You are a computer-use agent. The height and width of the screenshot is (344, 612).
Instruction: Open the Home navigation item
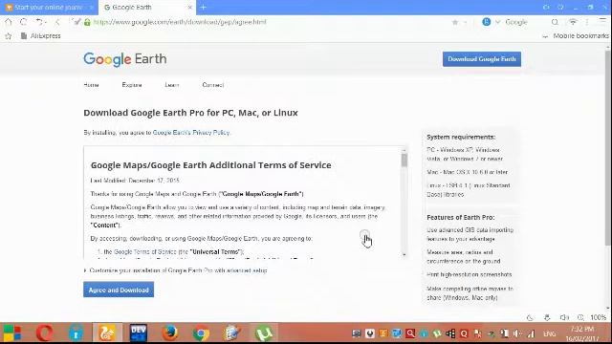(x=92, y=85)
